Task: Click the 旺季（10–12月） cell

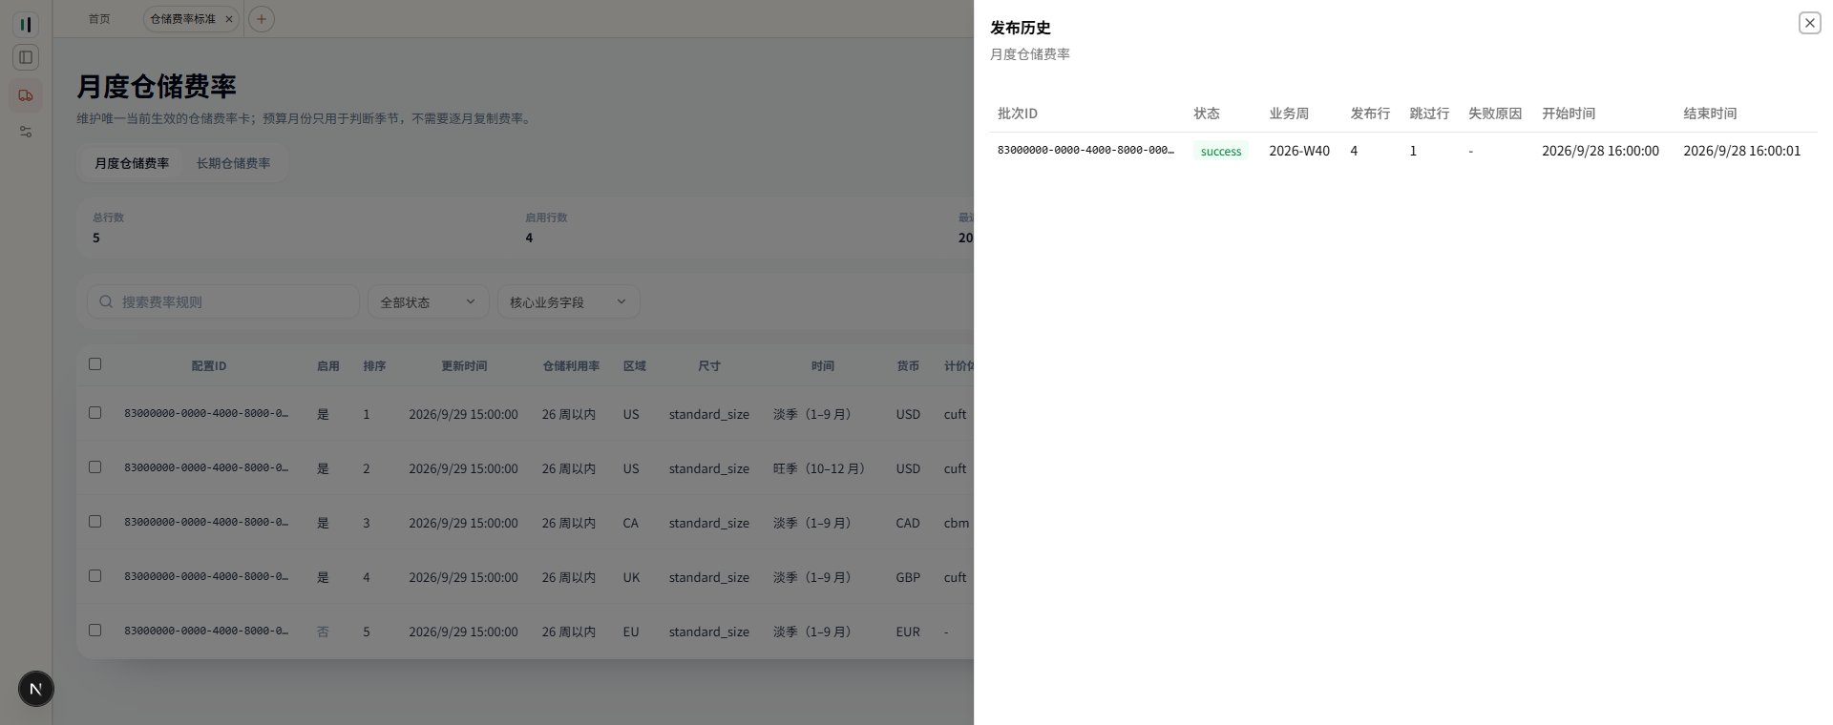Action: (819, 468)
